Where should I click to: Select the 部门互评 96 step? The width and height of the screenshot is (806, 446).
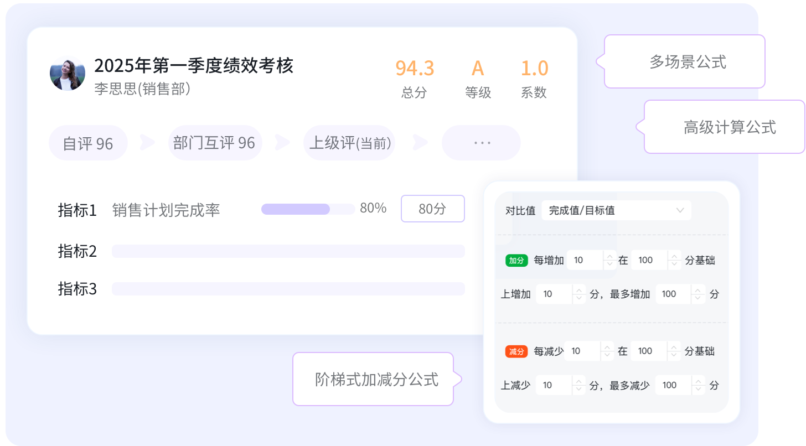click(x=214, y=143)
